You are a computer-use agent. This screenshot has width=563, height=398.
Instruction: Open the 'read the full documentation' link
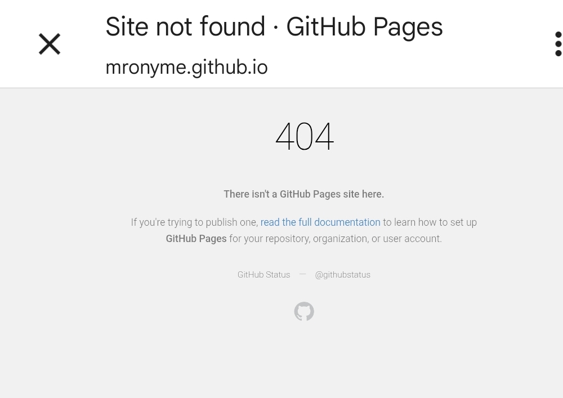tap(320, 222)
